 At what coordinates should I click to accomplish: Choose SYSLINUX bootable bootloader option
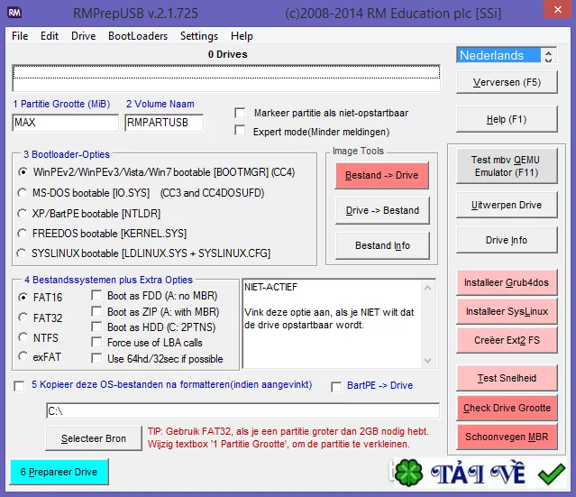pyautogui.click(x=22, y=253)
